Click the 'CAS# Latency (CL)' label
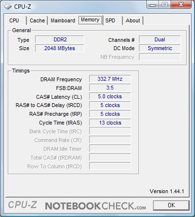Viewport: 195px width, 217px height. click(x=59, y=97)
